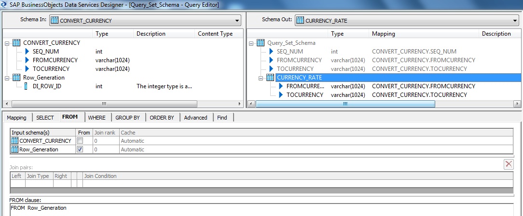Click the Schema Out horizontal scrollbar thumb
523x216 pixels.
(x=345, y=104)
